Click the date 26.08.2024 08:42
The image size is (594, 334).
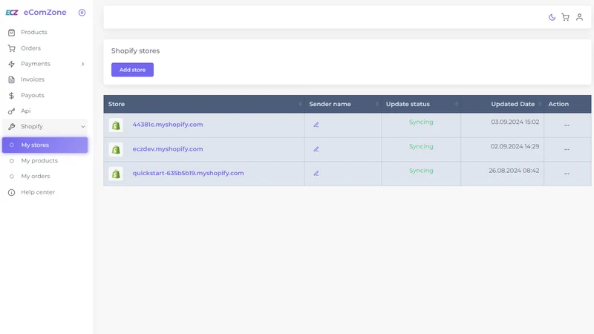(514, 171)
